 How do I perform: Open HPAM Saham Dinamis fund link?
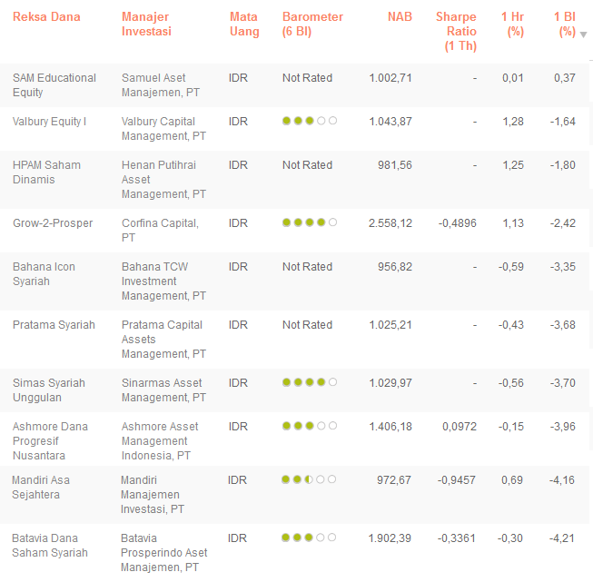click(x=46, y=172)
